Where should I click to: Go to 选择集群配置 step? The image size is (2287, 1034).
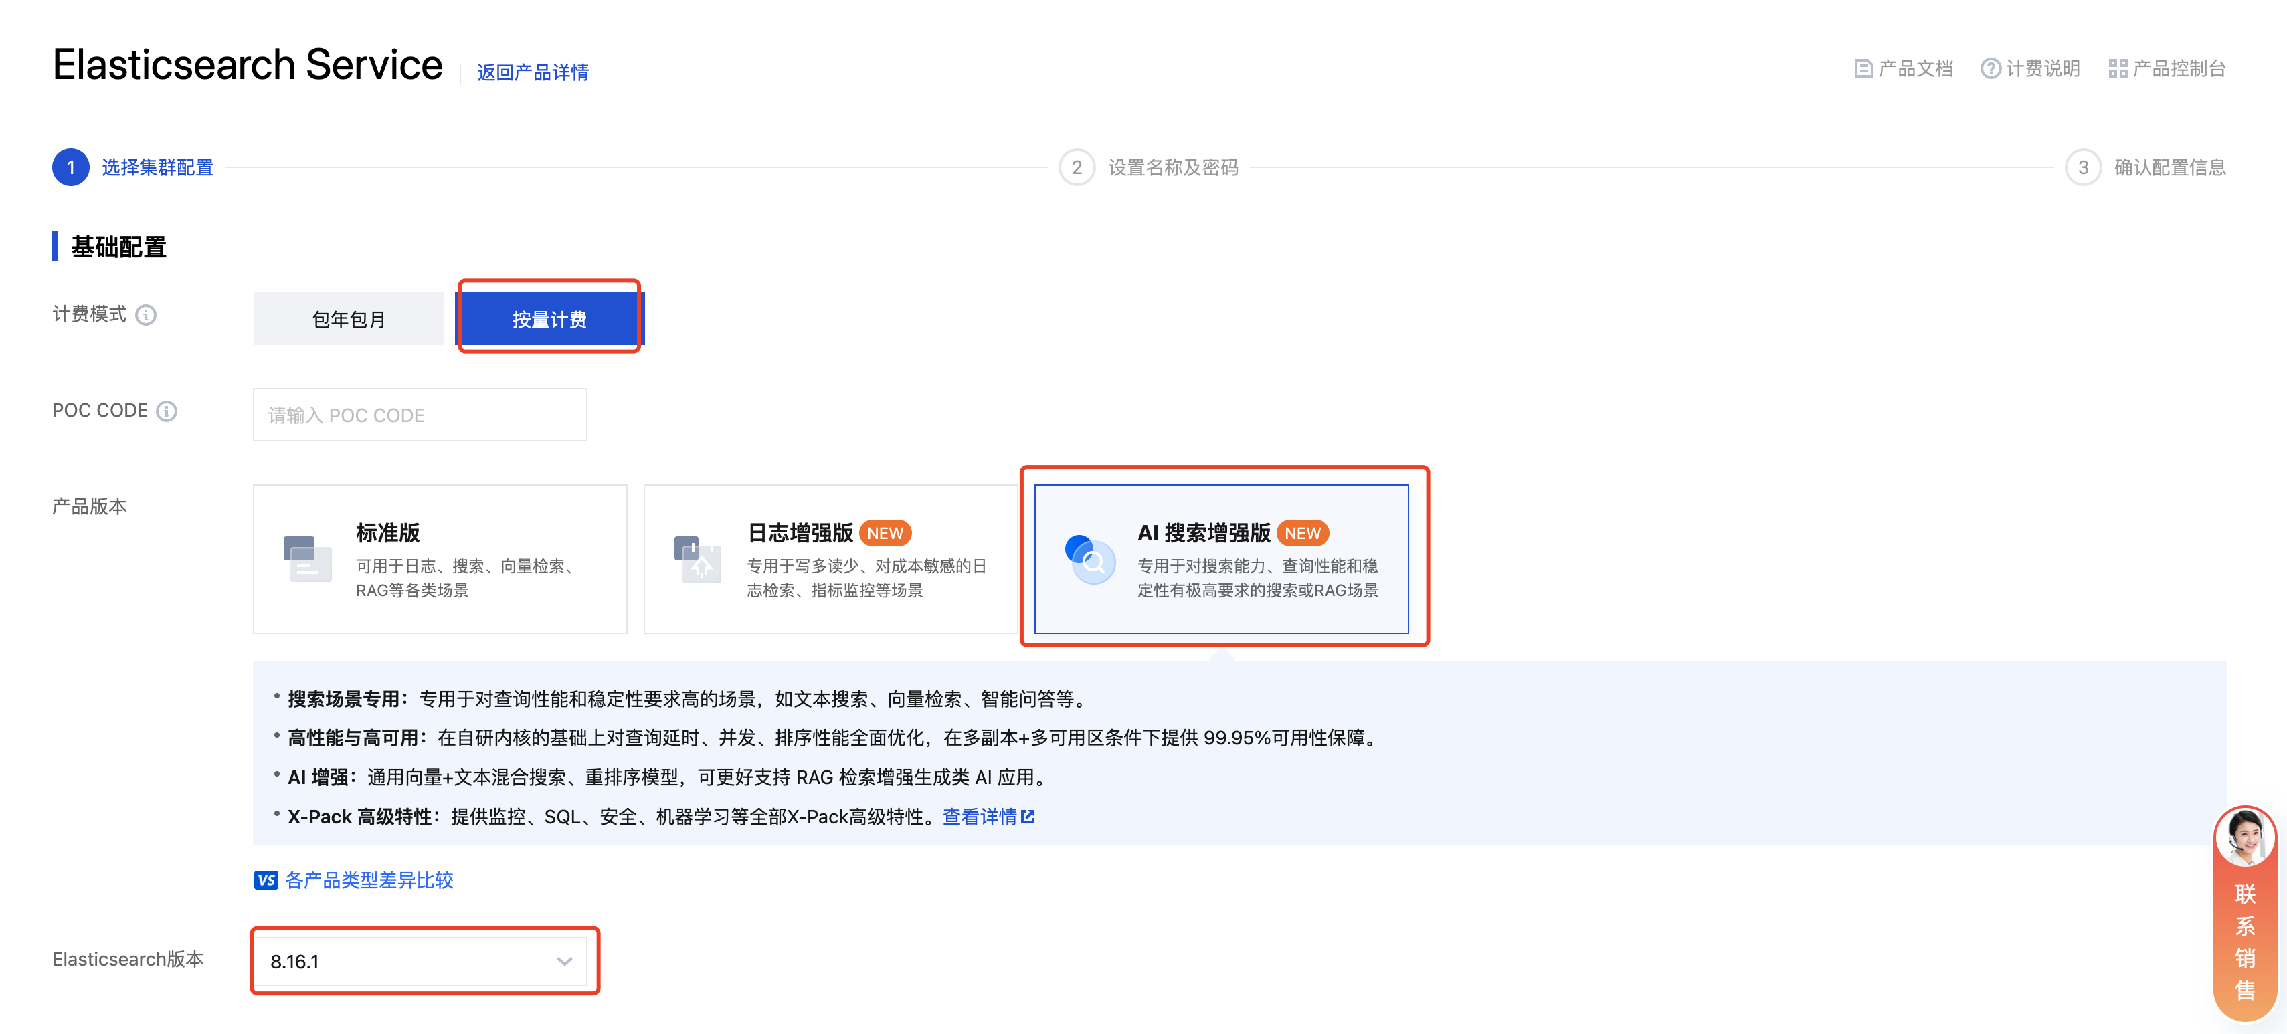tap(158, 167)
